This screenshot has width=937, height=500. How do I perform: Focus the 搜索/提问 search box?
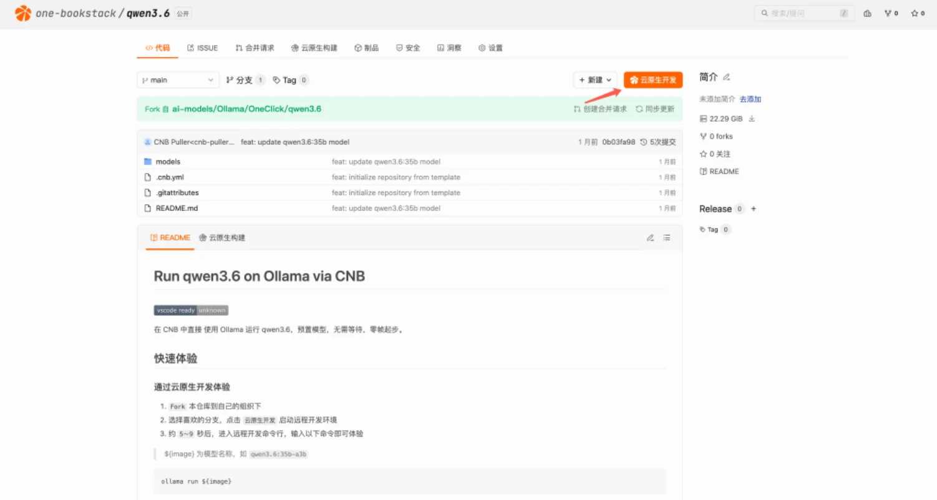click(x=803, y=13)
